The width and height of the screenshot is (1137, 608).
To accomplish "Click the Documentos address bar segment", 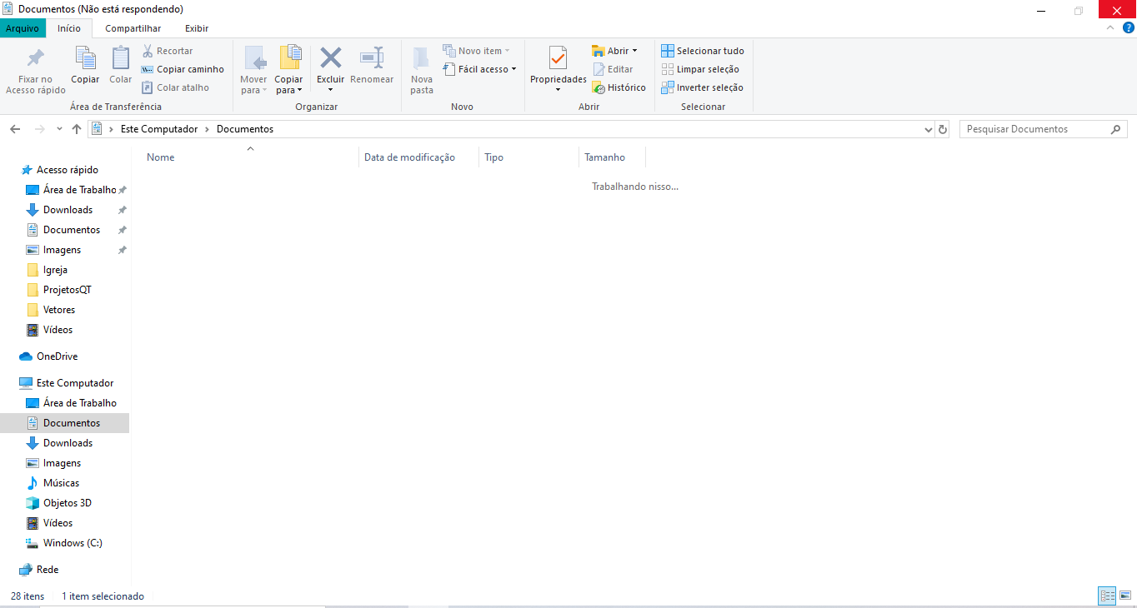I will click(245, 129).
